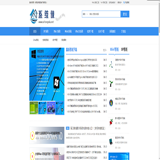Screen dimensions: 160x160
Task: Play icon on the Windows 10 article banner
Action: click(32, 135)
